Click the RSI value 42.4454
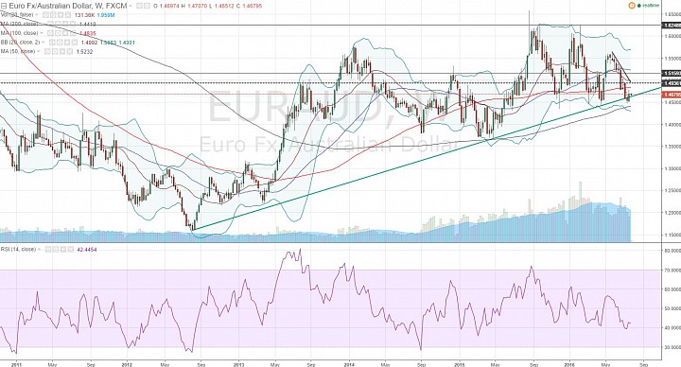The height and width of the screenshot is (367, 681). click(x=87, y=250)
